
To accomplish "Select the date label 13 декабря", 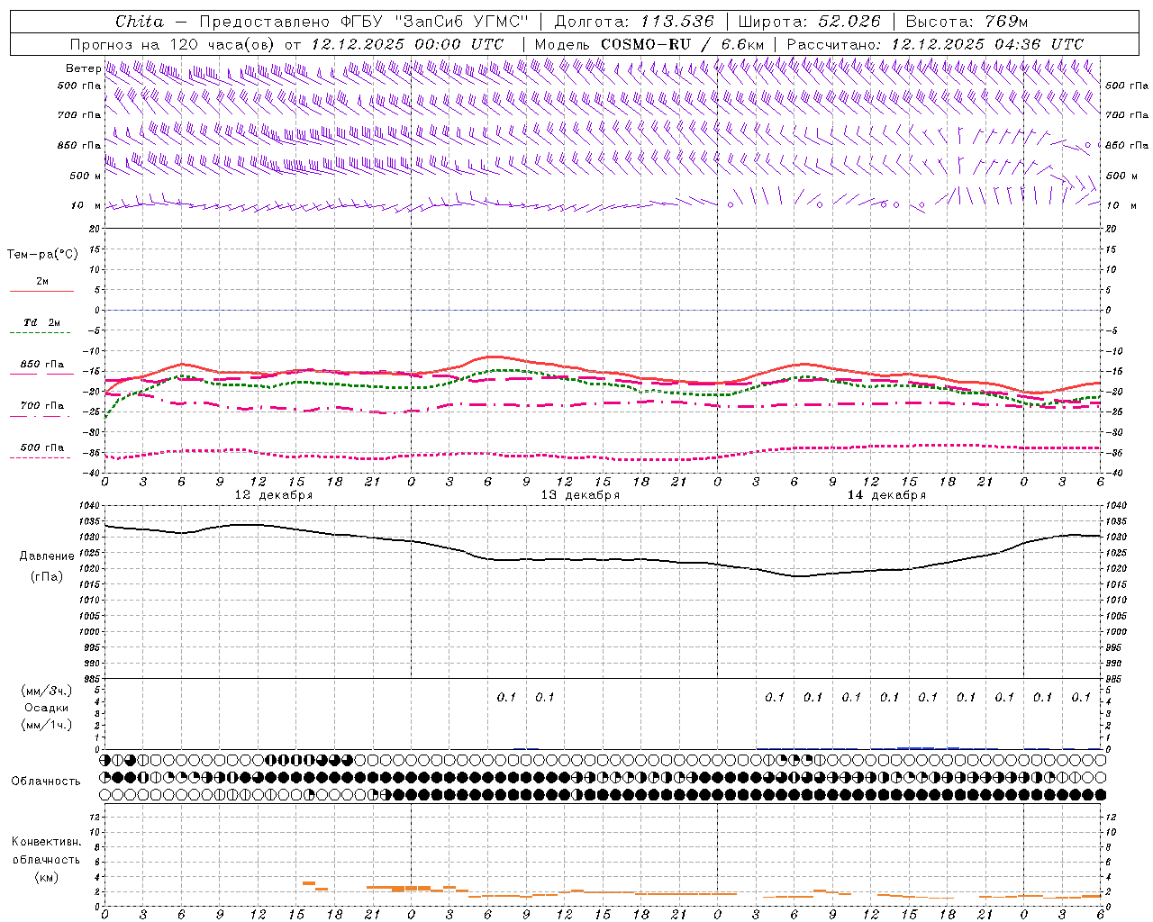I will tap(580, 495).
